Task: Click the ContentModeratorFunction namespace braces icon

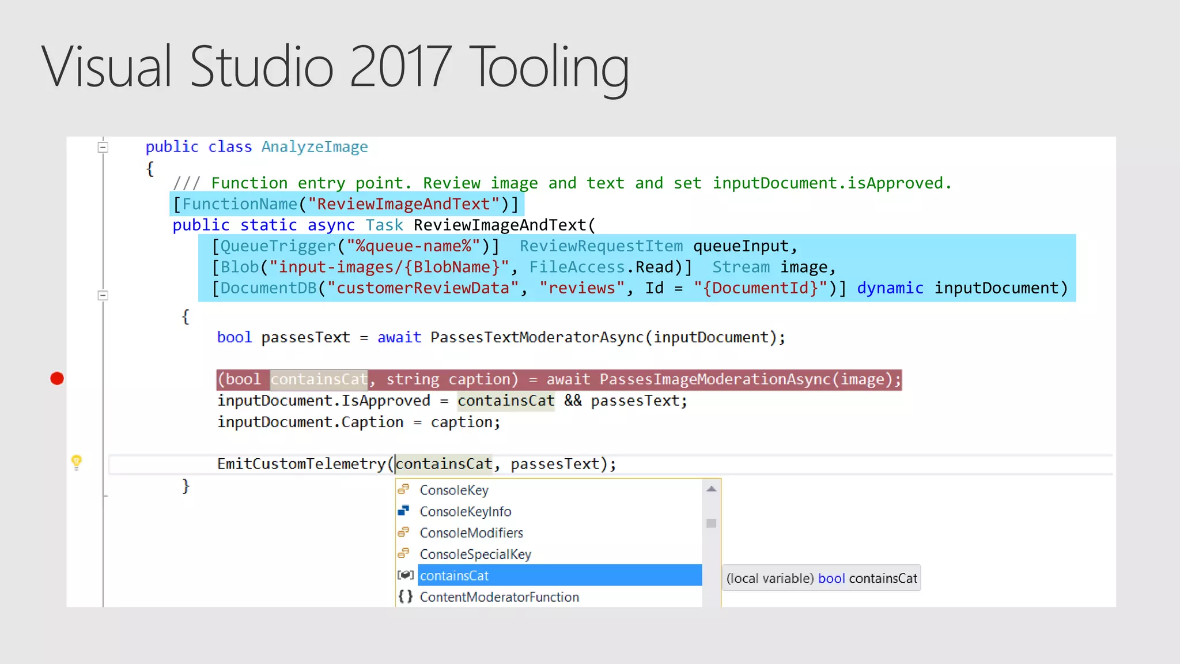Action: (x=406, y=597)
